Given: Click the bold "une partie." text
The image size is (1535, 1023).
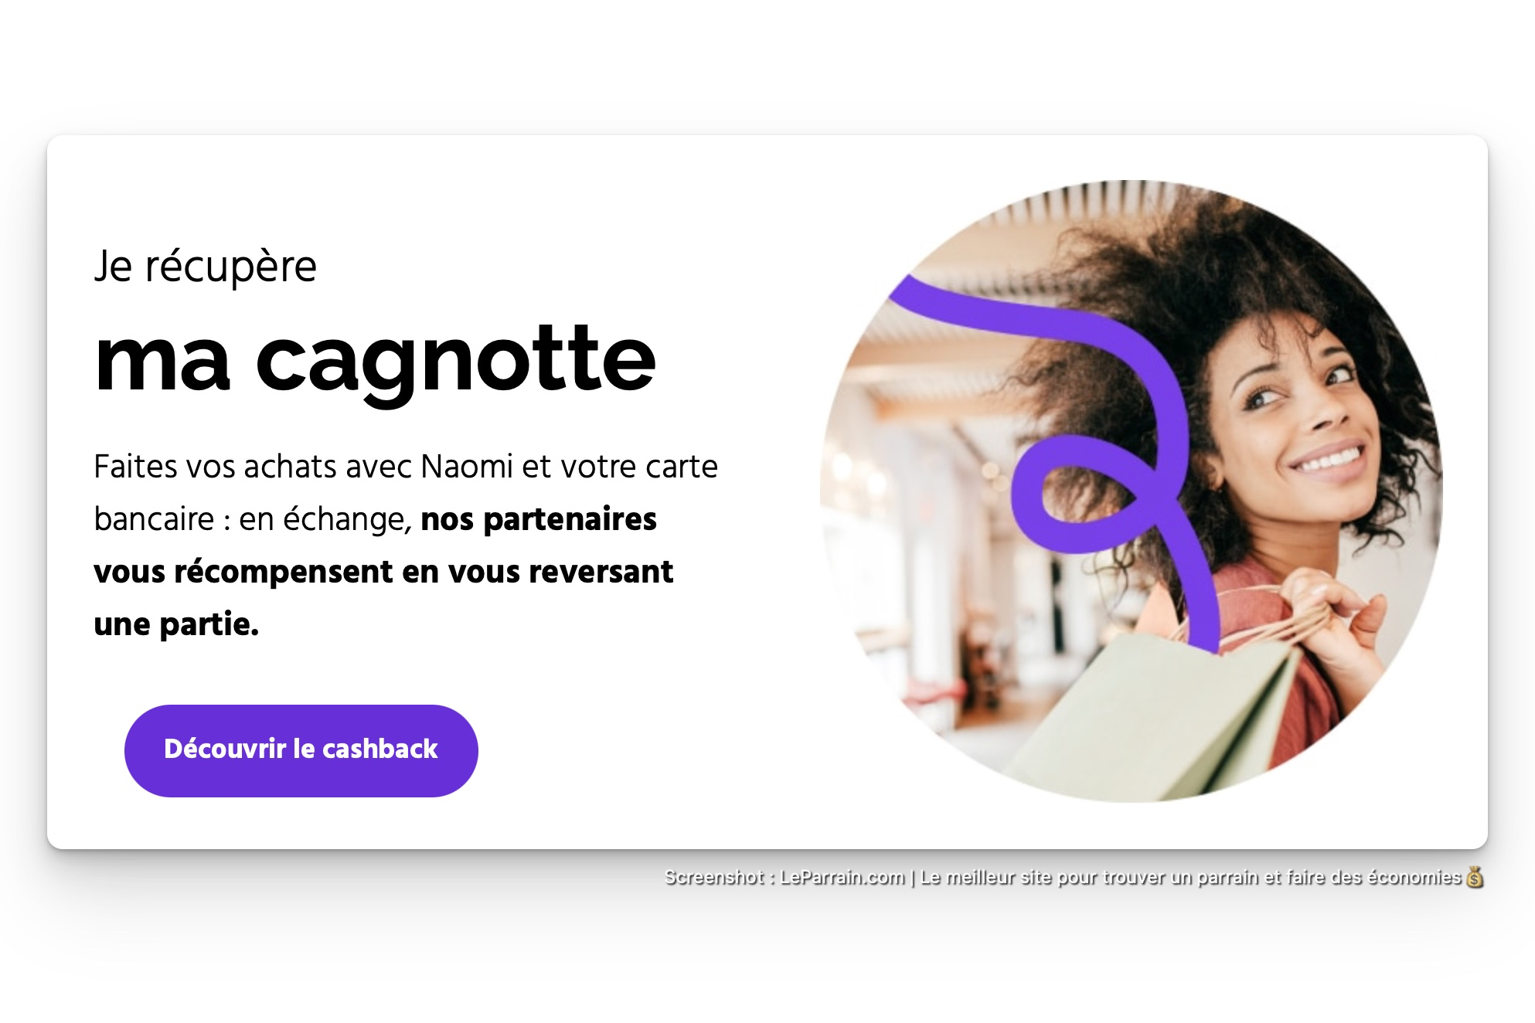Looking at the screenshot, I should [x=176, y=624].
